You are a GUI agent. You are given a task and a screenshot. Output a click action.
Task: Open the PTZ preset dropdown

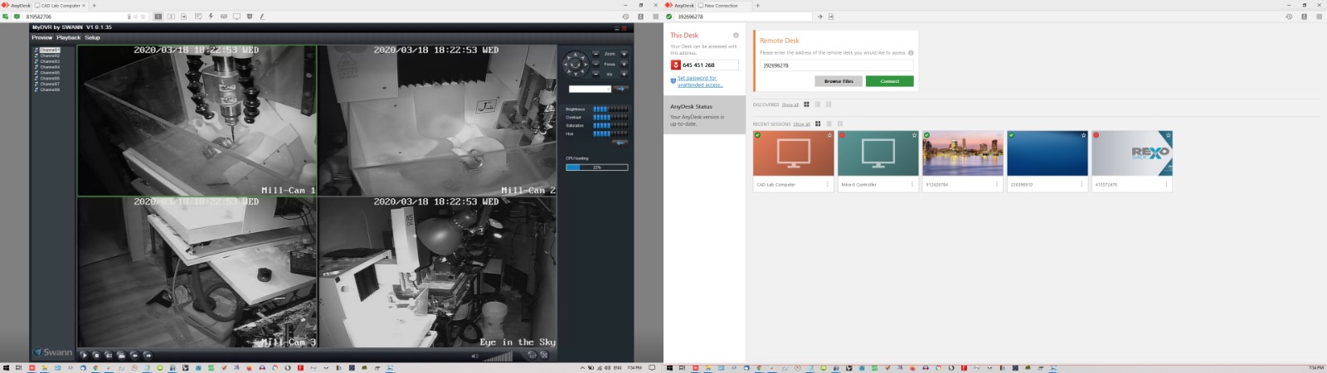click(x=590, y=89)
